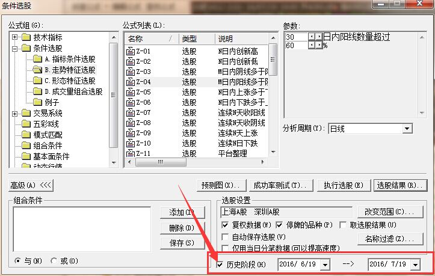Click the 模式匹配 folder icon
435x276 pixels.
(26, 135)
